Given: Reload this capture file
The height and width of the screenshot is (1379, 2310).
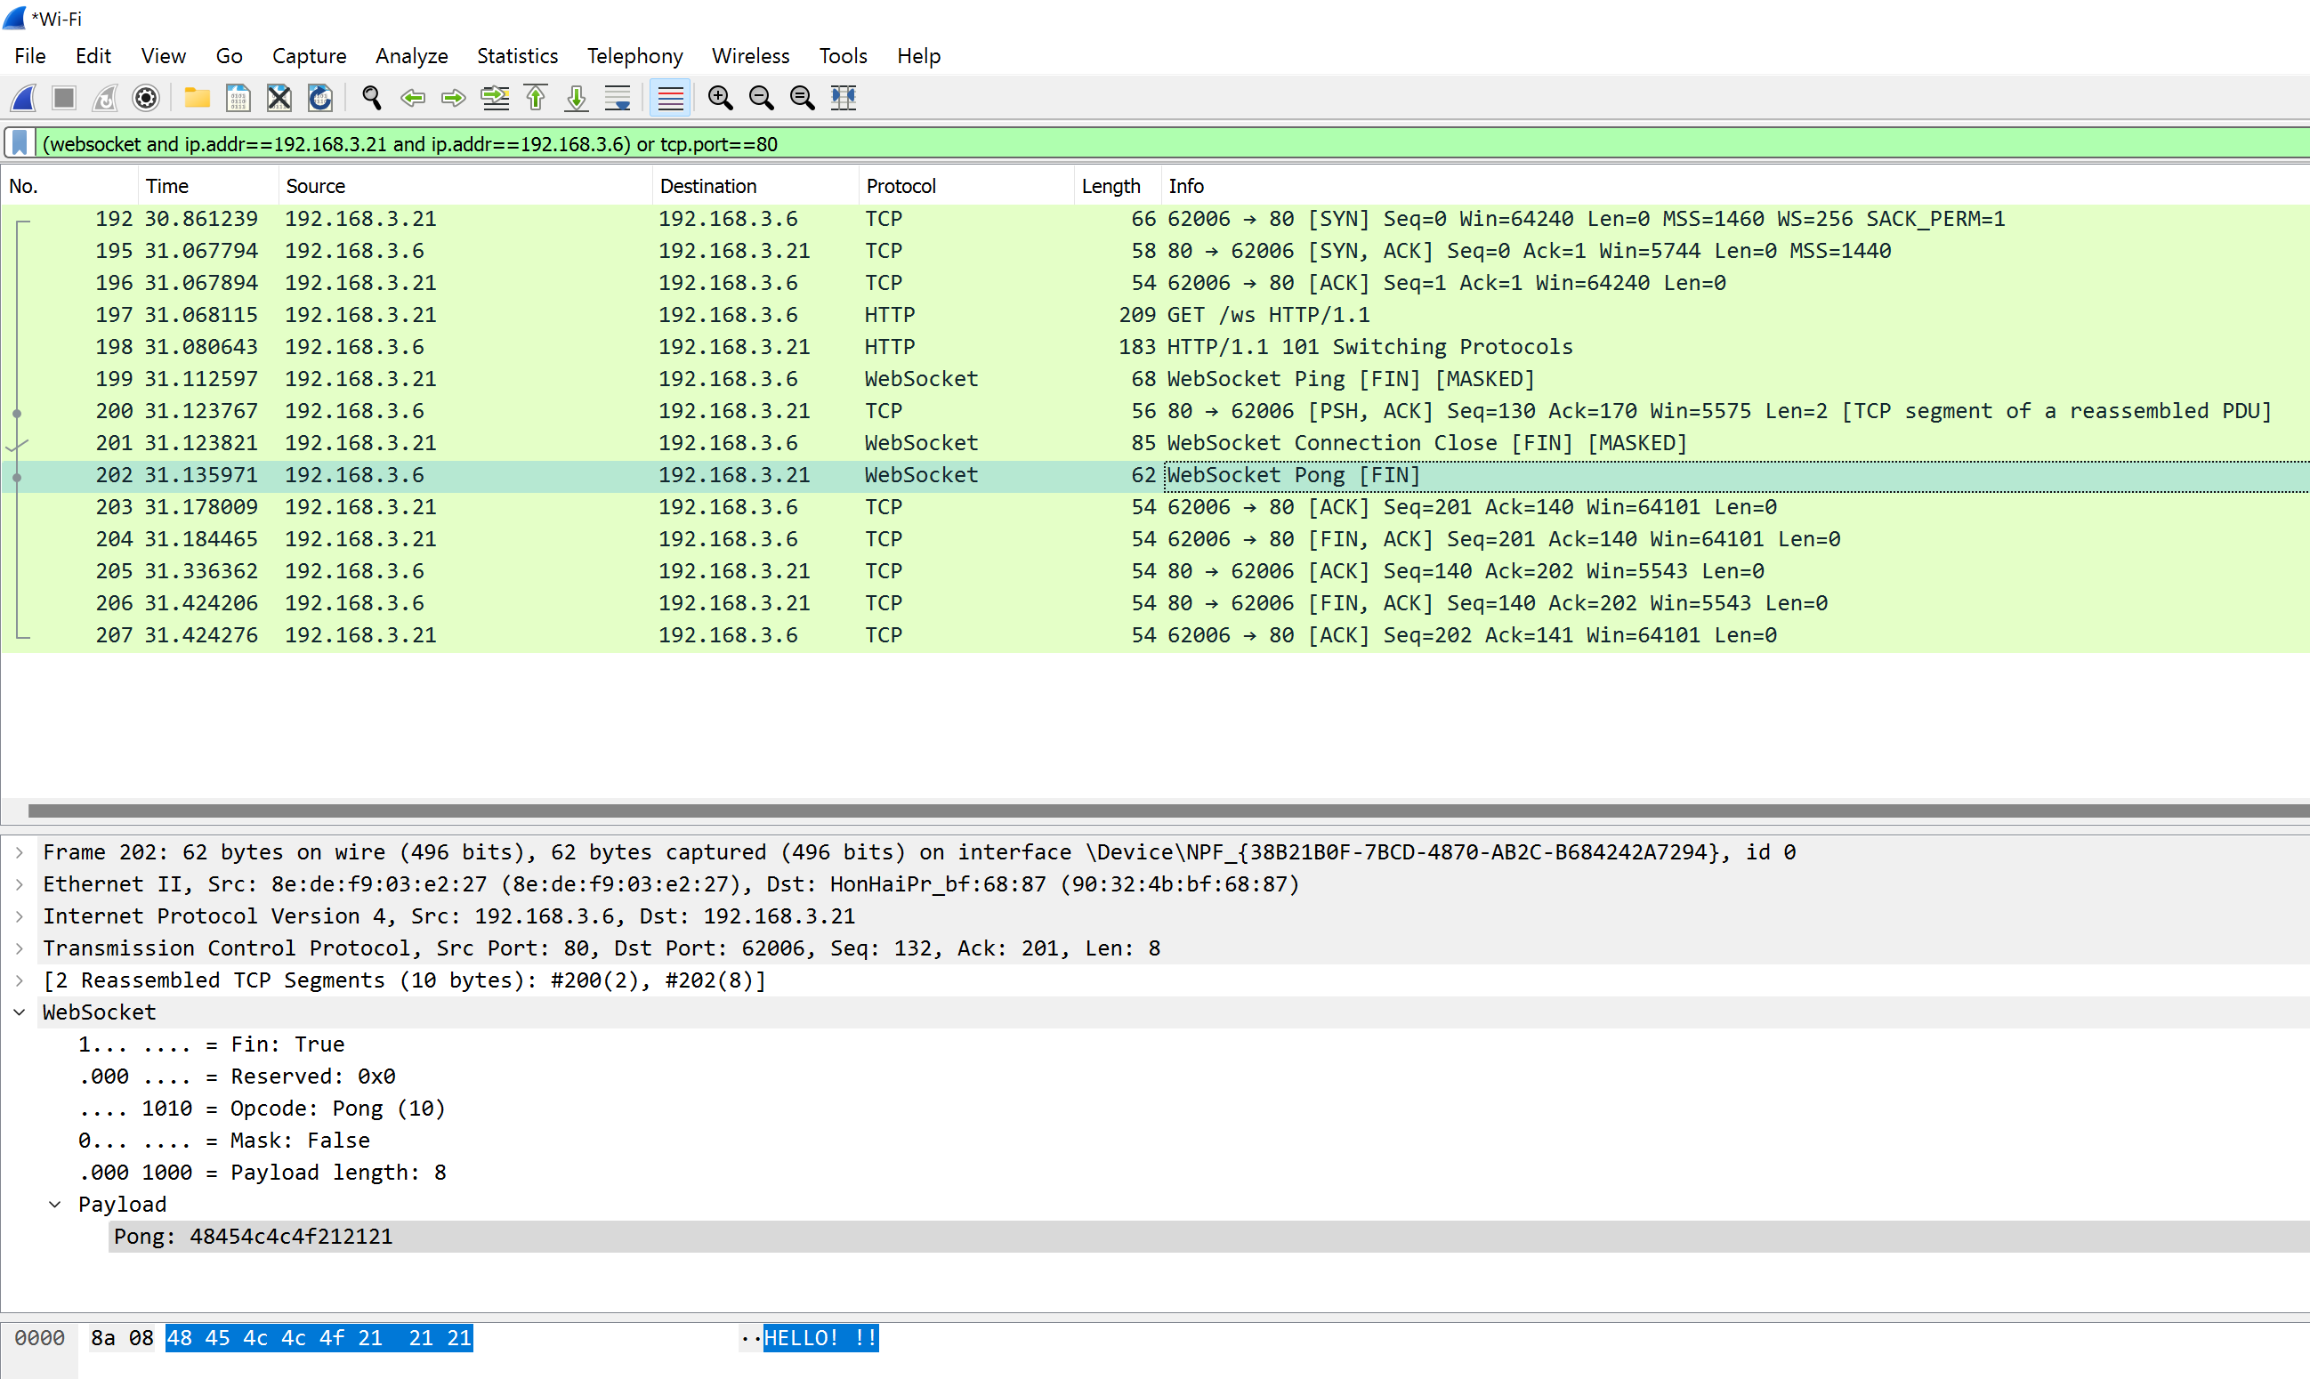Looking at the screenshot, I should click(319, 98).
